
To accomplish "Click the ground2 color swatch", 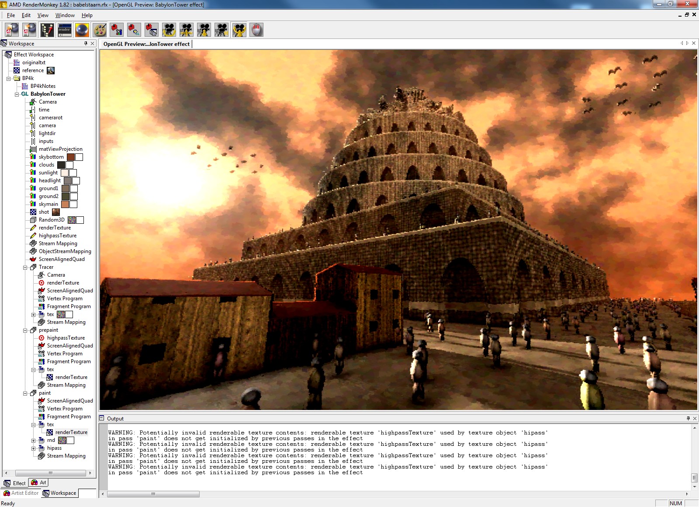I will coord(66,196).
